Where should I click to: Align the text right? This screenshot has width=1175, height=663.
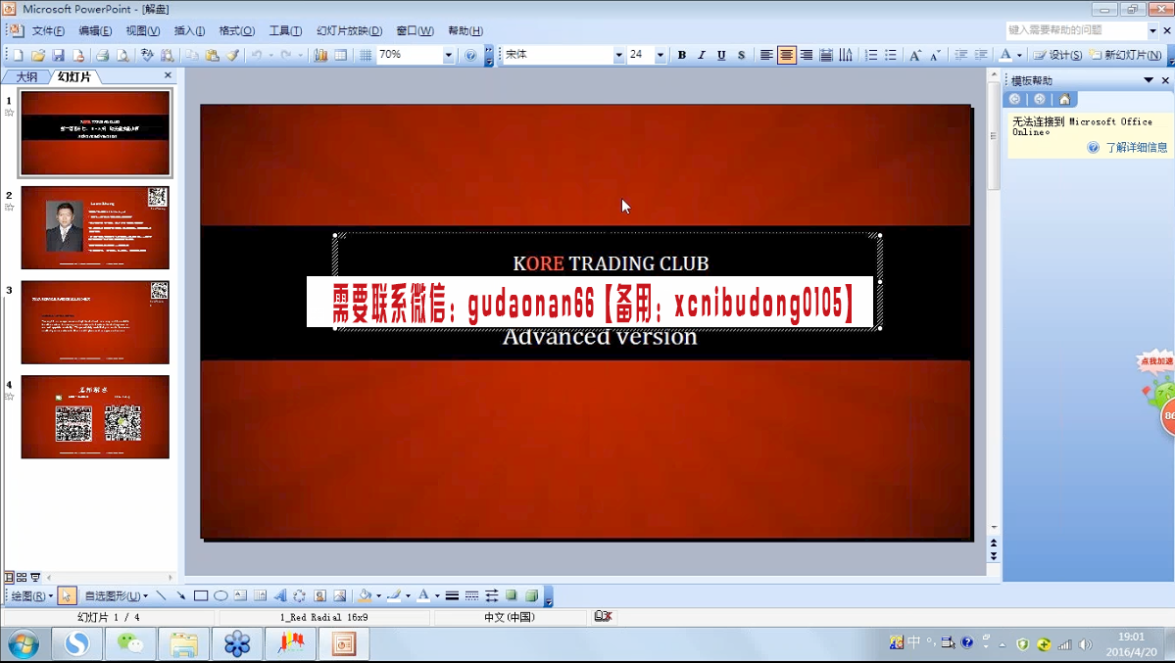(x=807, y=55)
